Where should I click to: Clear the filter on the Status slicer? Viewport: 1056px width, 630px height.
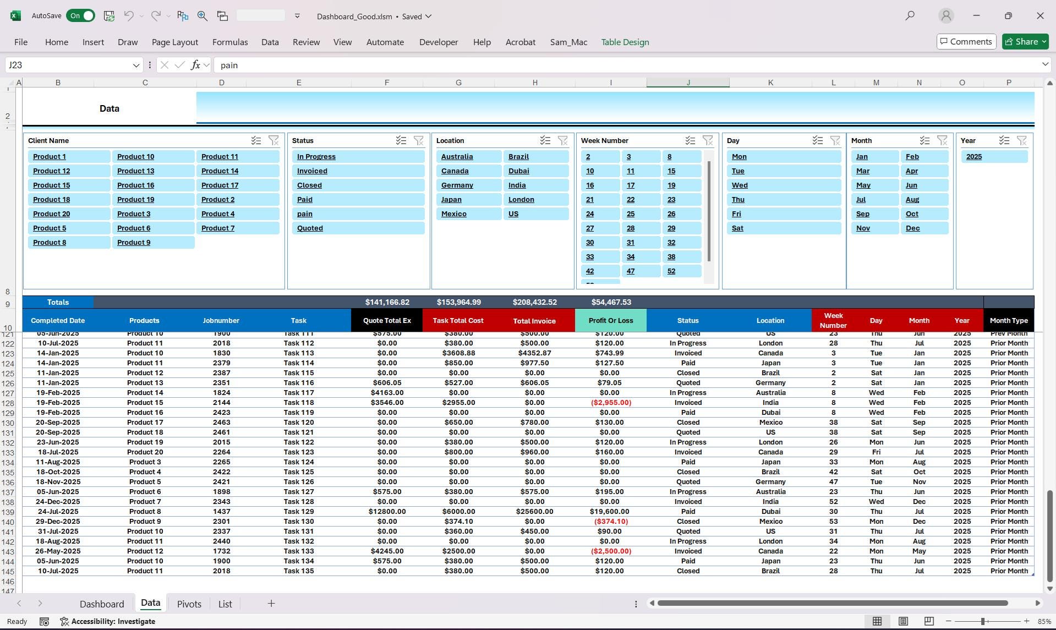[419, 141]
